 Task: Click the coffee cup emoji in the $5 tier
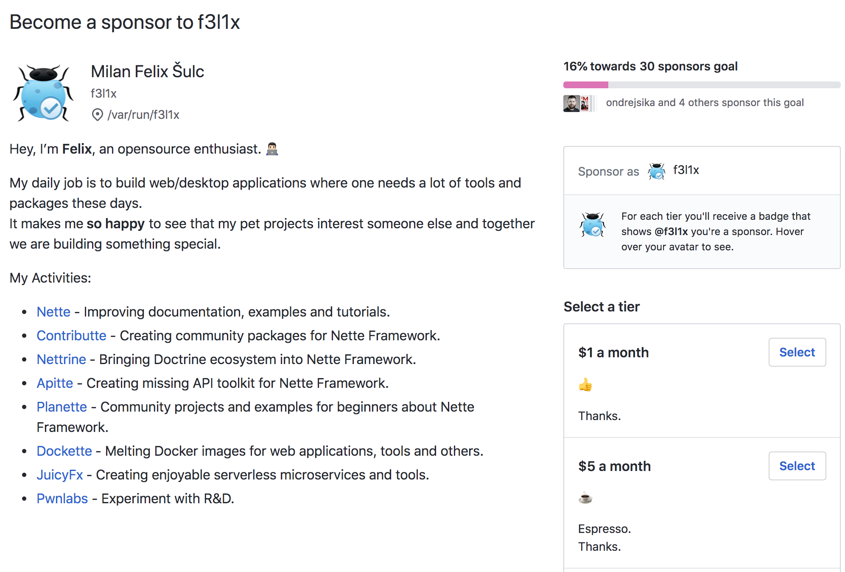click(585, 498)
